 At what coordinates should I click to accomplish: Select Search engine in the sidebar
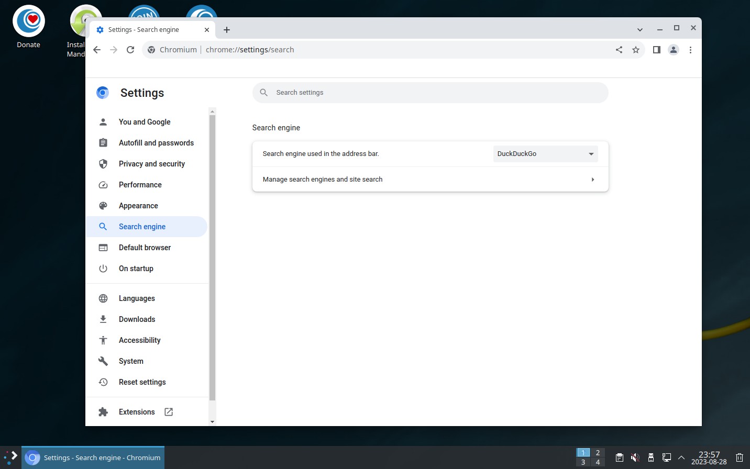pos(147,227)
